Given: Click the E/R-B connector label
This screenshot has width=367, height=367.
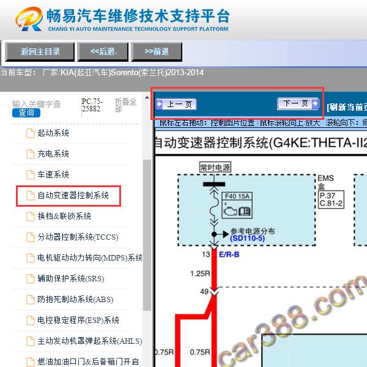Looking at the screenshot, I should pos(229,254).
